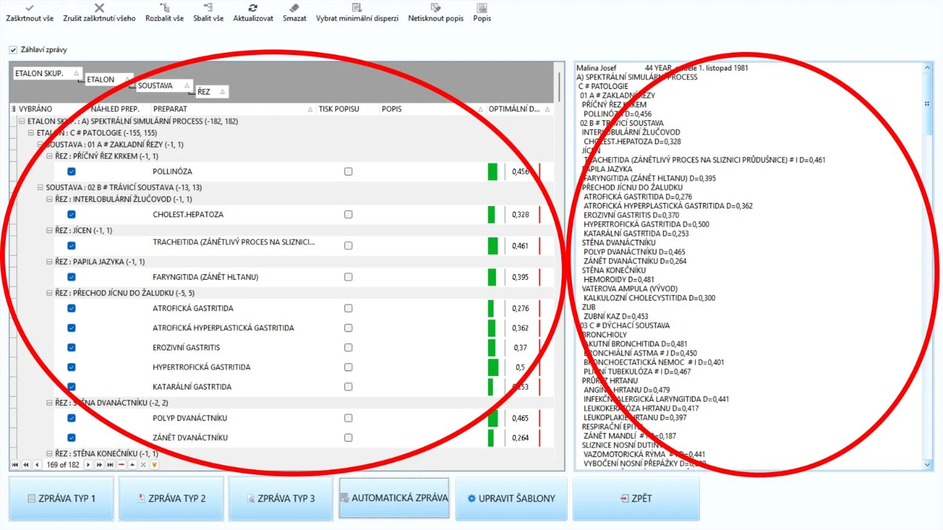Screen dimensions: 943x530
Task: Click the Netisknout popis icon
Action: [436, 8]
